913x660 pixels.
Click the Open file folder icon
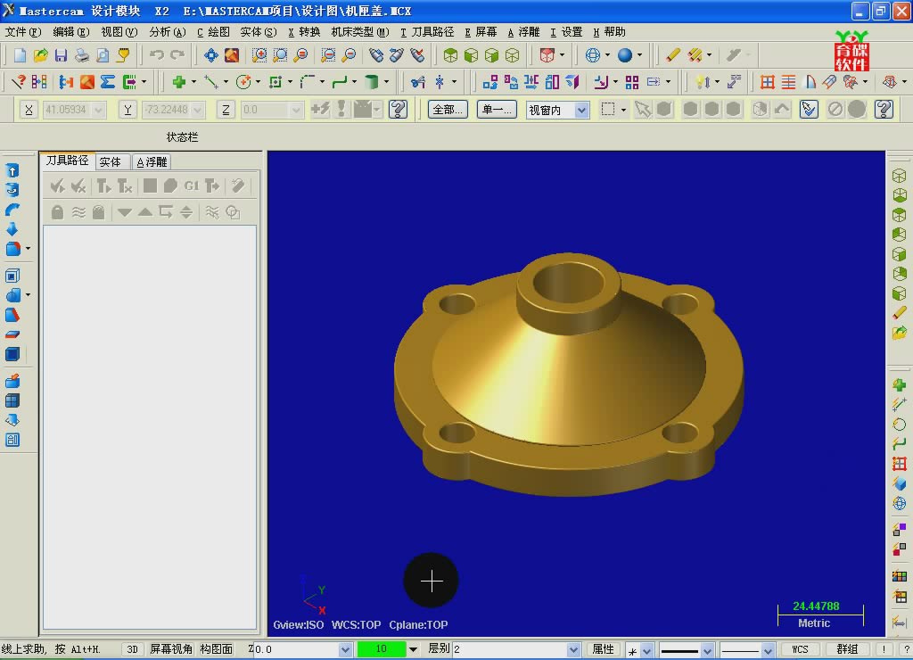tap(40, 55)
